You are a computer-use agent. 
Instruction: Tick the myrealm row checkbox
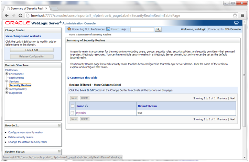[x=73, y=113]
